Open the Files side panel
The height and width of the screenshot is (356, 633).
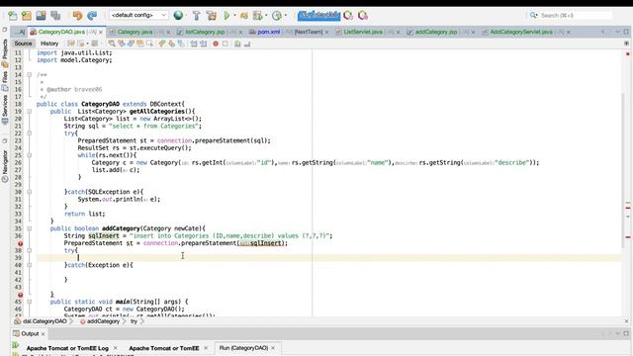coord(5,81)
